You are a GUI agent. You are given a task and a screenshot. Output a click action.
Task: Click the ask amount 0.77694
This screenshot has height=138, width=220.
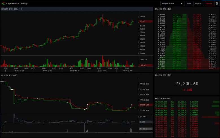coord(212,30)
